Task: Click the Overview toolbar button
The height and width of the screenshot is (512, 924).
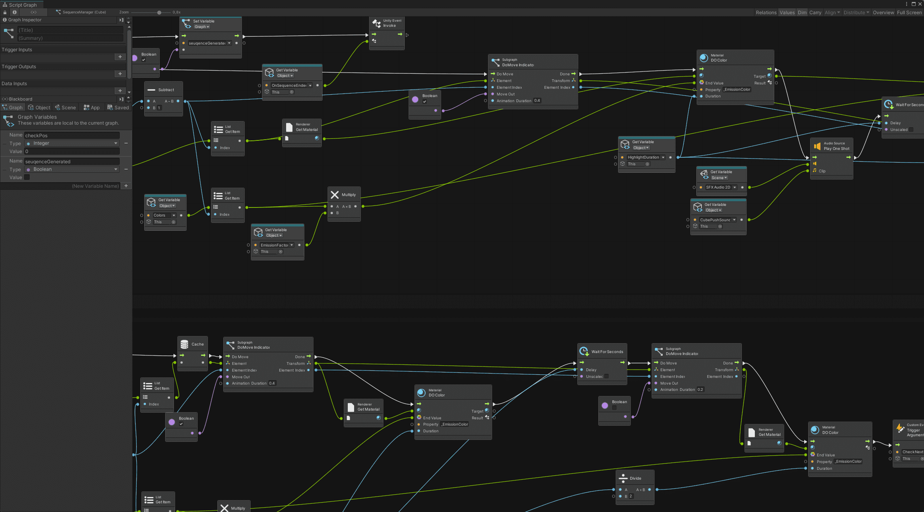Action: (x=883, y=13)
